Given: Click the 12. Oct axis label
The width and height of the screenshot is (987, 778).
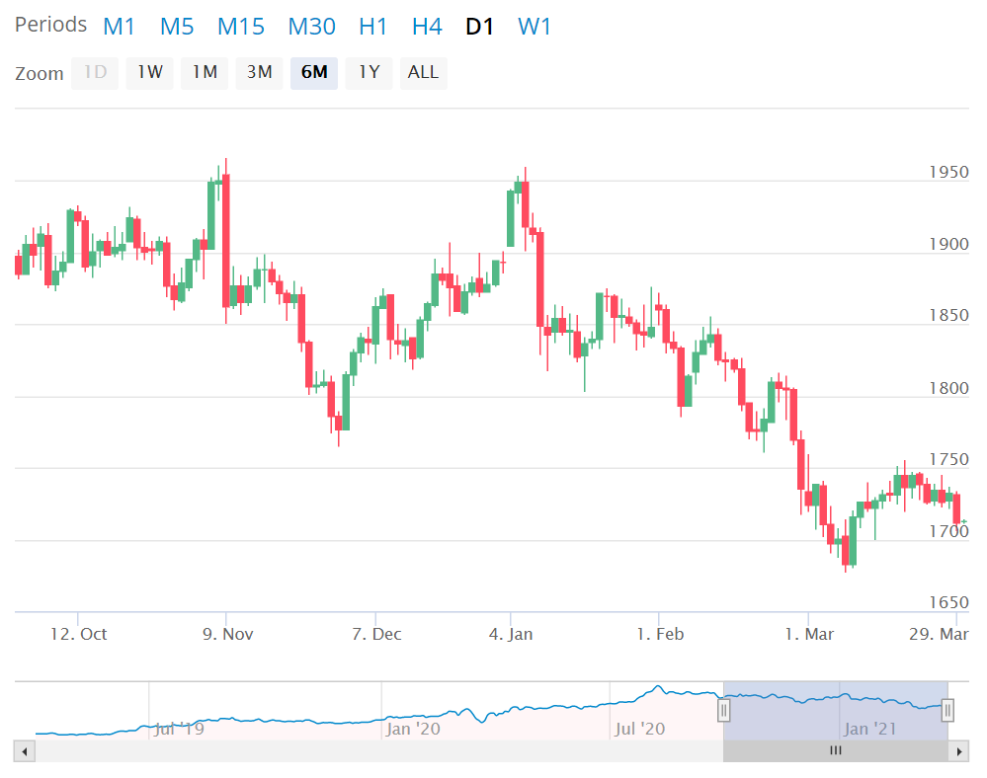Looking at the screenshot, I should (x=79, y=634).
